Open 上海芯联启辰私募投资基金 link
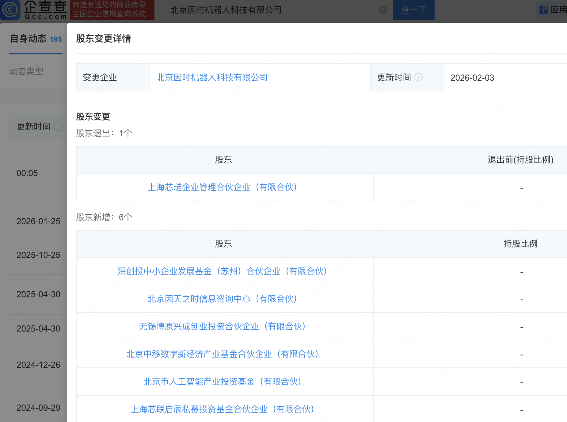 222,409
